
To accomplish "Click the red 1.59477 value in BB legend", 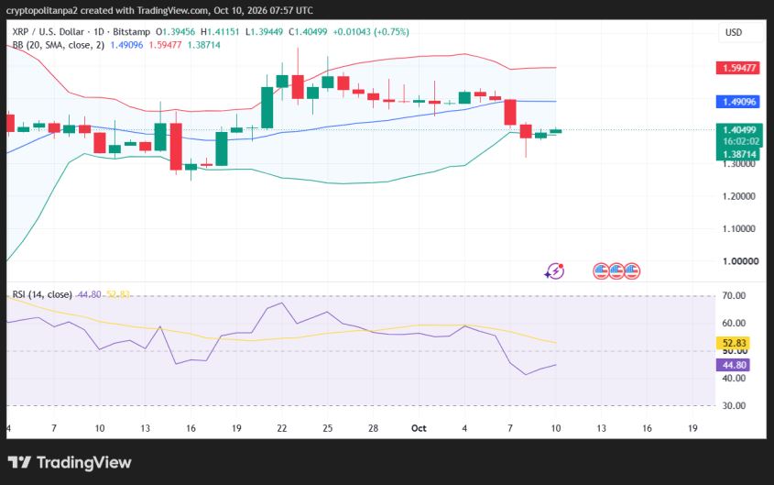I will 165,45.
